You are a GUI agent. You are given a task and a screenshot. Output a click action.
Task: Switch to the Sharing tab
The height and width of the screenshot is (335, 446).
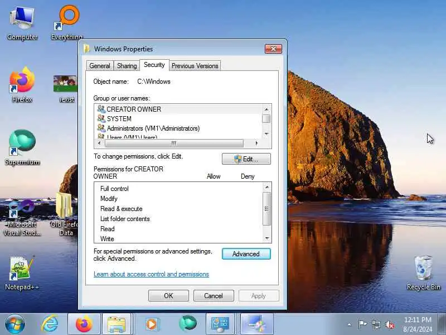click(127, 66)
